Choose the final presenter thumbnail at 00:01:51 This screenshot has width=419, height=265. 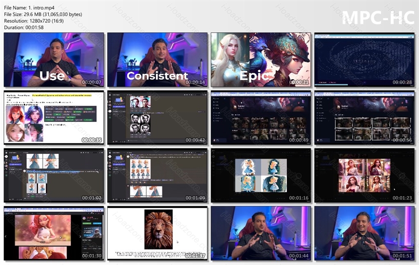pyautogui.click(x=364, y=233)
